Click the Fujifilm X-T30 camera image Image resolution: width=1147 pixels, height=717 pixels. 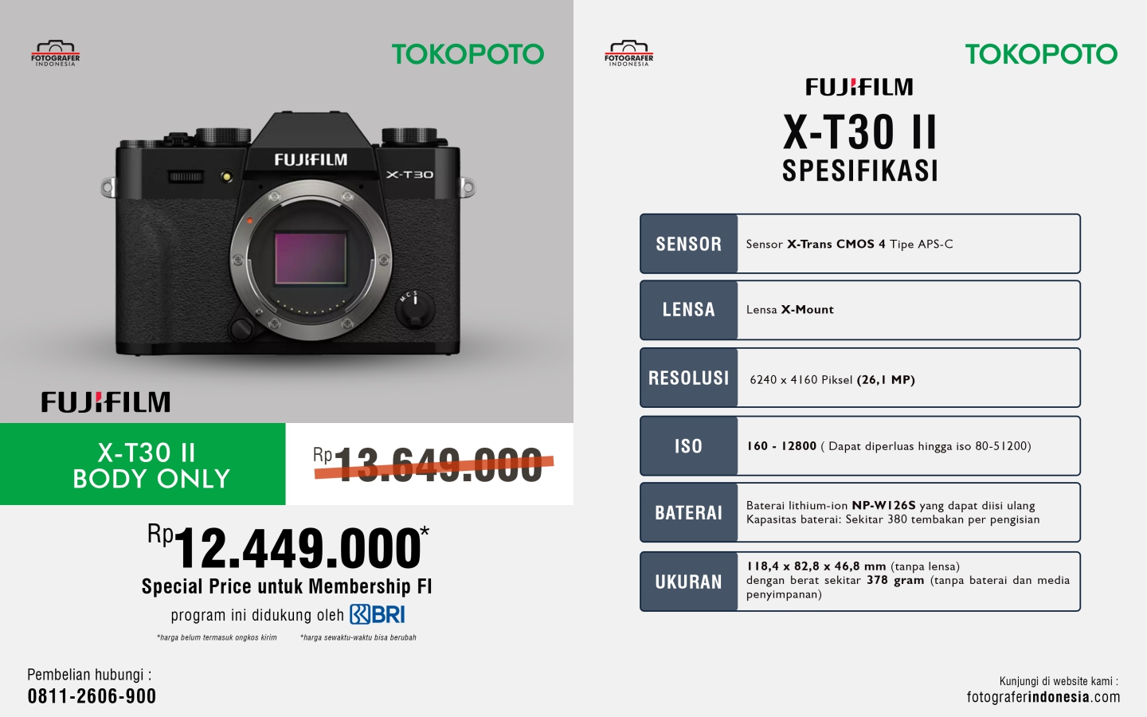[x=288, y=235]
